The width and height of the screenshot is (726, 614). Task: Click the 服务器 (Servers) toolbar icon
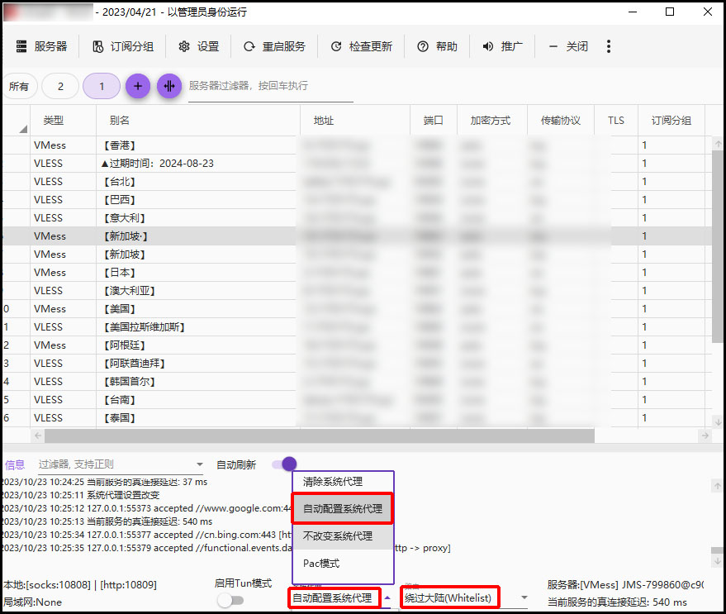pyautogui.click(x=22, y=47)
